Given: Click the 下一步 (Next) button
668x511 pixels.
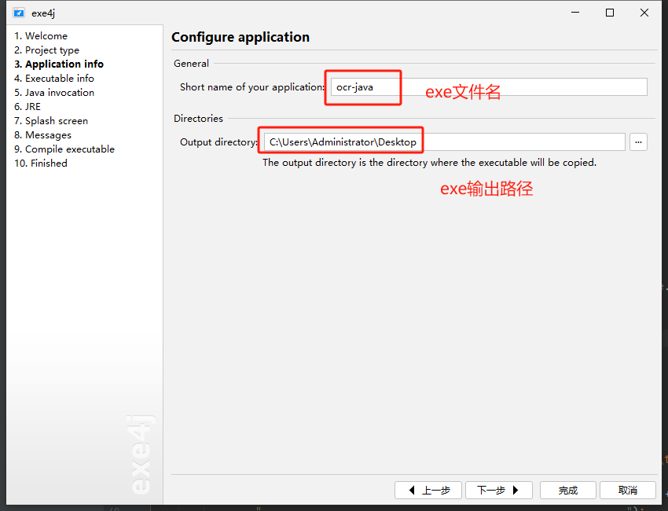Looking at the screenshot, I should tap(498, 490).
